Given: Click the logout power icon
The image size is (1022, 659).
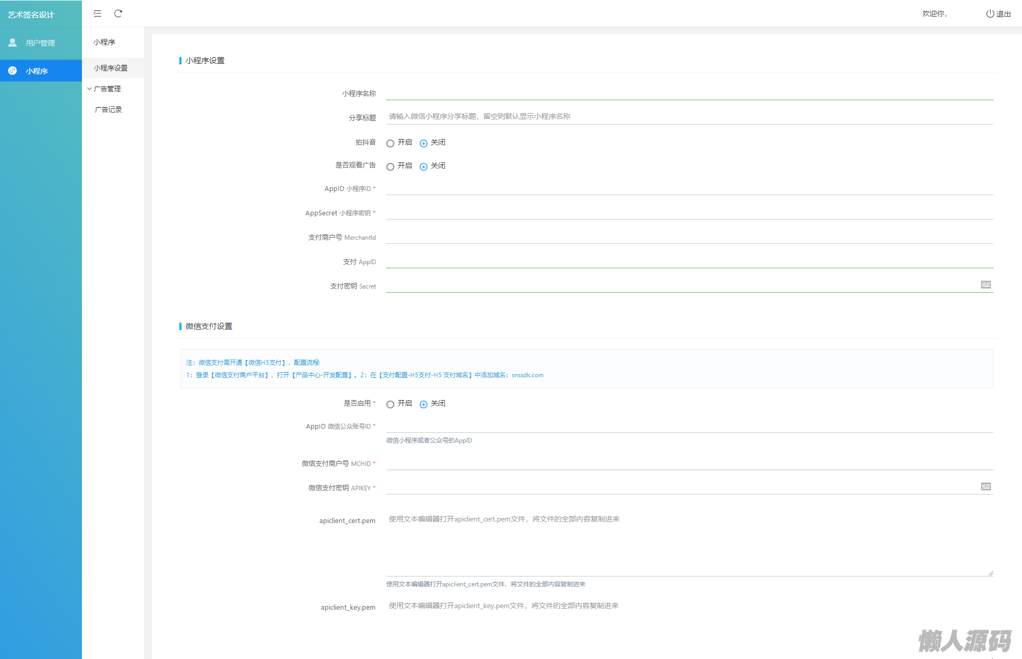Looking at the screenshot, I should (990, 14).
